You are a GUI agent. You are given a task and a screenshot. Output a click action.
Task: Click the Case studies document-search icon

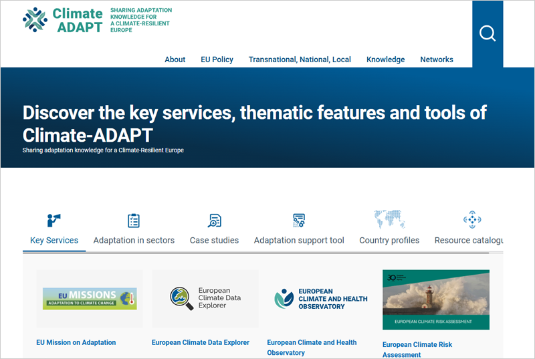click(214, 220)
